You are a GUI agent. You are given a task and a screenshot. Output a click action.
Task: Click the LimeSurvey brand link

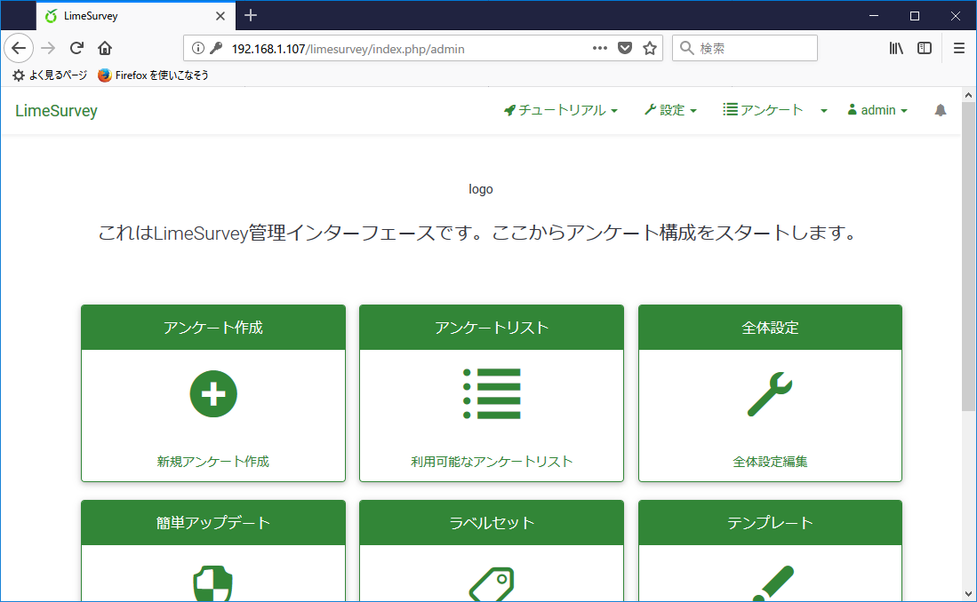tap(56, 111)
